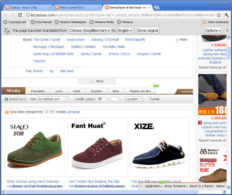Select the New tab in listing filters

116,91
